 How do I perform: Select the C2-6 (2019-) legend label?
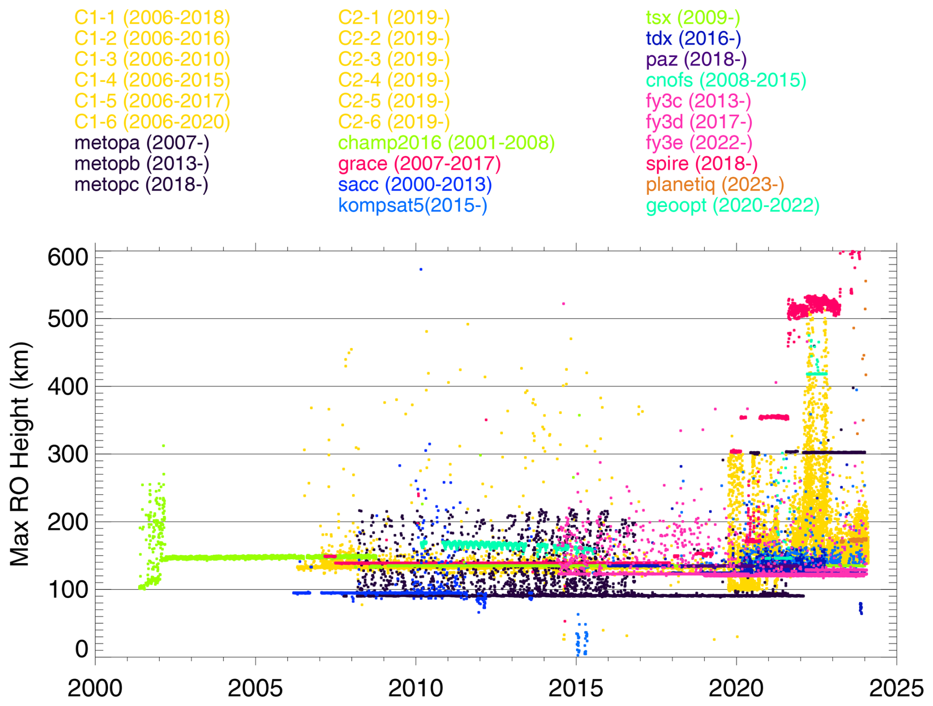click(x=394, y=122)
